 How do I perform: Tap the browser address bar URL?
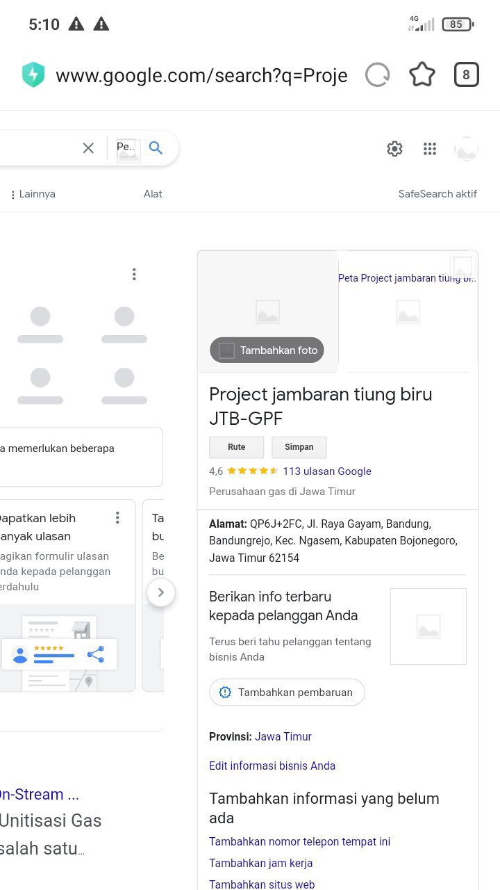click(x=201, y=75)
